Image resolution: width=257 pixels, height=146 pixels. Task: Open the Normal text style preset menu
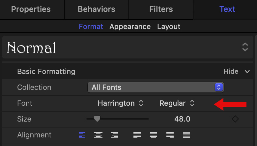coord(128,48)
